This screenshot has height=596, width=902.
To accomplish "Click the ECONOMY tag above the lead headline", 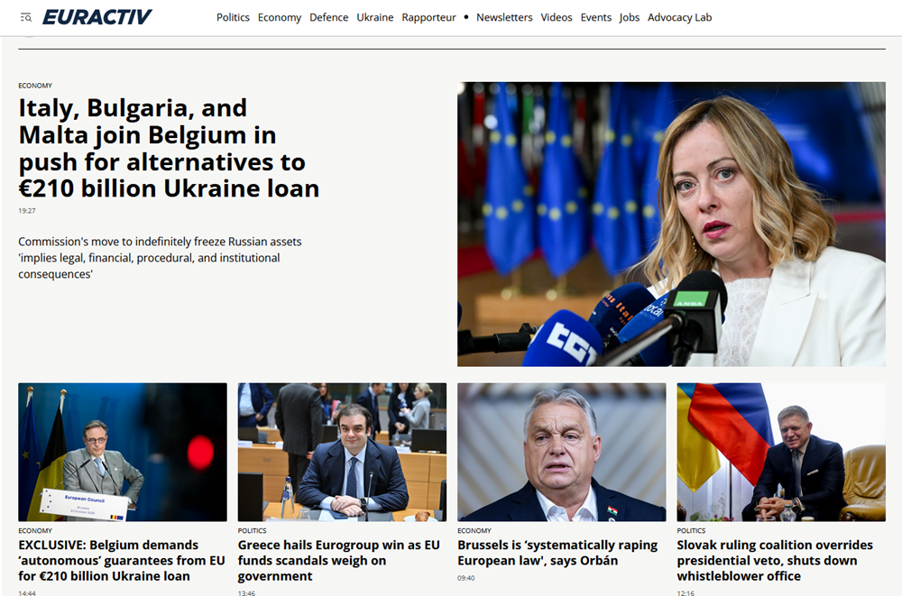I will coord(35,86).
